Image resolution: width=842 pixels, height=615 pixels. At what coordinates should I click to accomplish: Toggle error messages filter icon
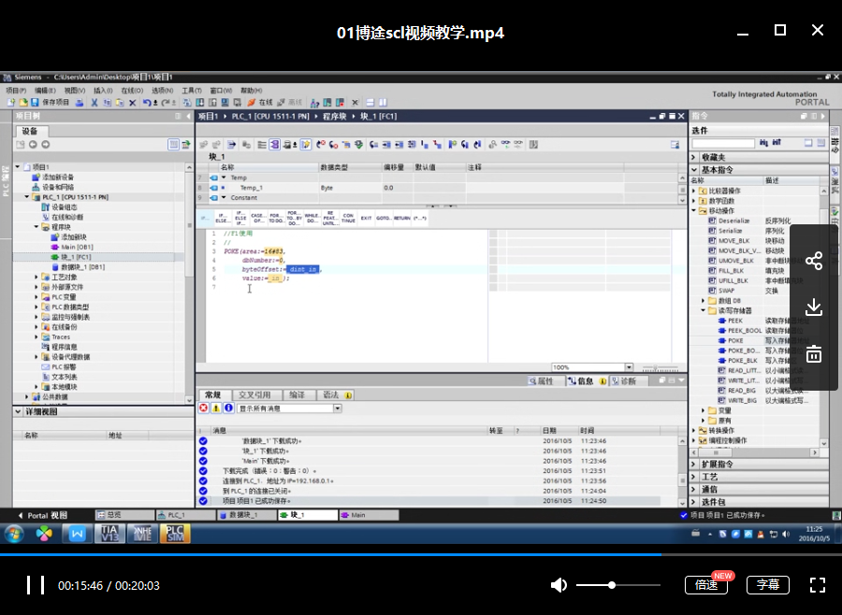click(x=204, y=408)
